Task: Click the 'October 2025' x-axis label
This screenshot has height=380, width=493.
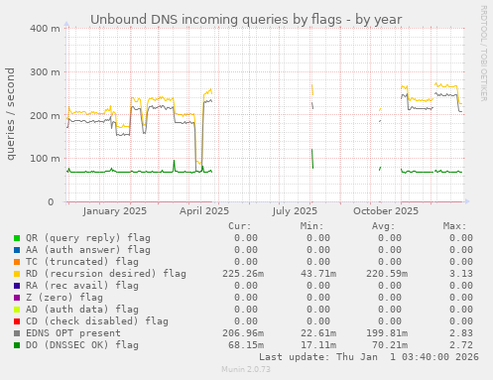Action: tap(386, 211)
